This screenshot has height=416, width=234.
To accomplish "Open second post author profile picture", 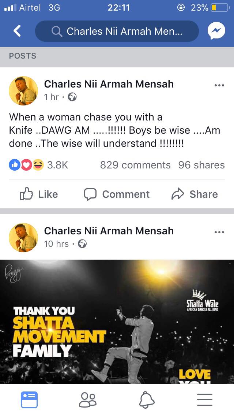I will [x=23, y=237].
